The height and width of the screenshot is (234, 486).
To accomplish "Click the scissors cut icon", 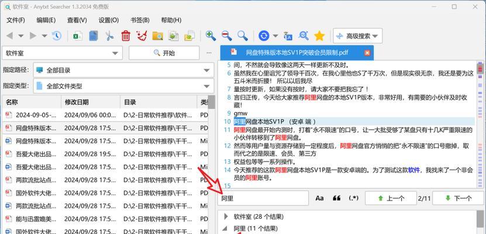I will (x=109, y=36).
